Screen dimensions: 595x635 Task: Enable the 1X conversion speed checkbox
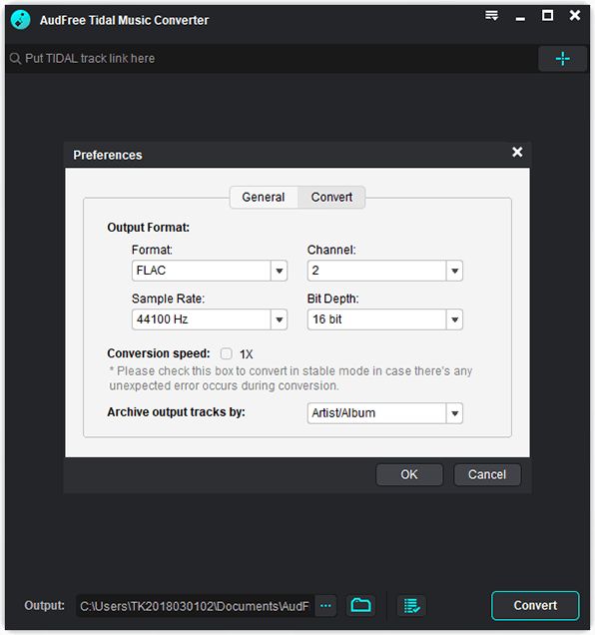[227, 353]
